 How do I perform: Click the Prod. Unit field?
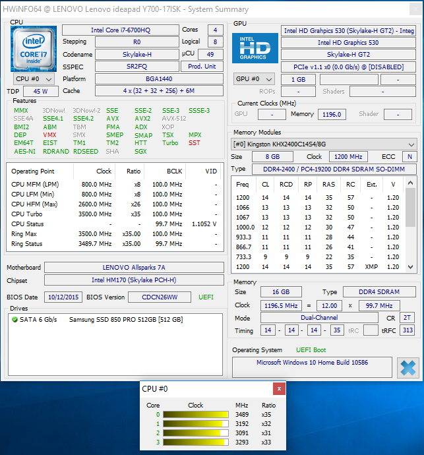202,67
